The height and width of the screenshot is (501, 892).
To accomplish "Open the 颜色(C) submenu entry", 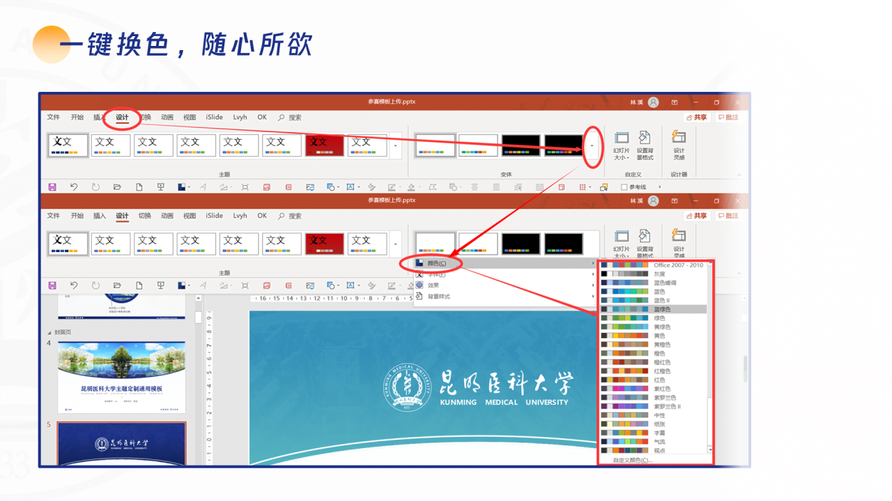I will pyautogui.click(x=505, y=264).
